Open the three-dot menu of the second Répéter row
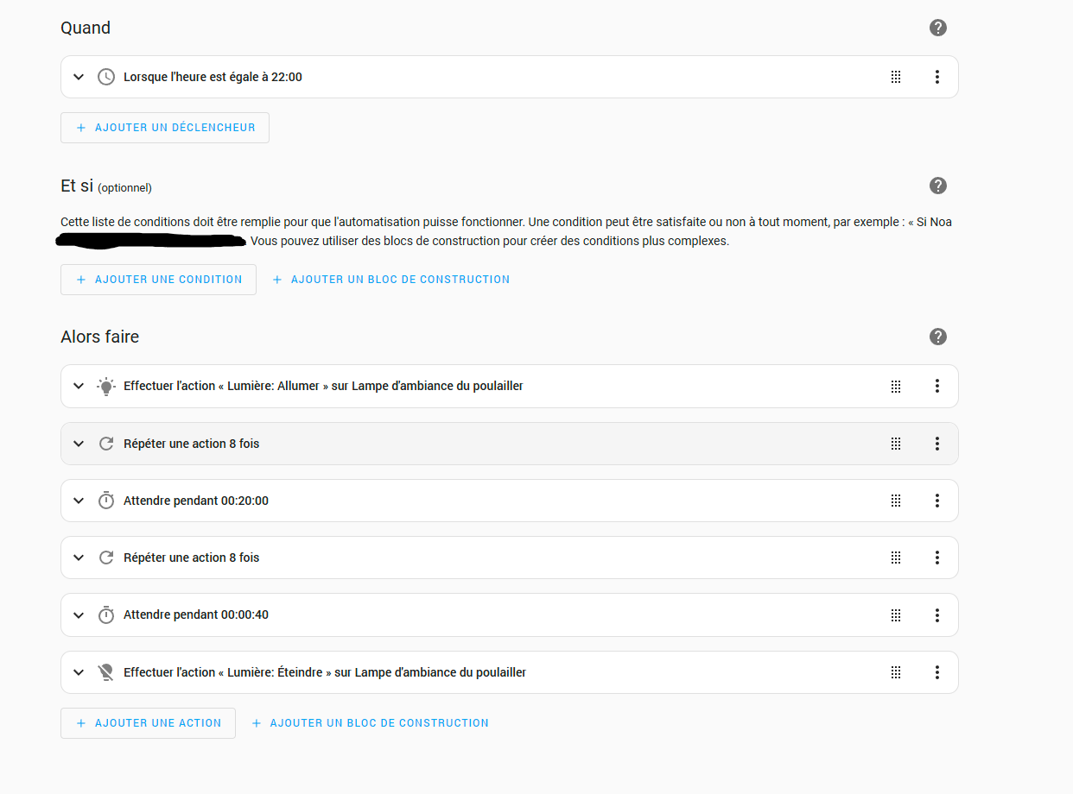1073x794 pixels. [x=936, y=558]
